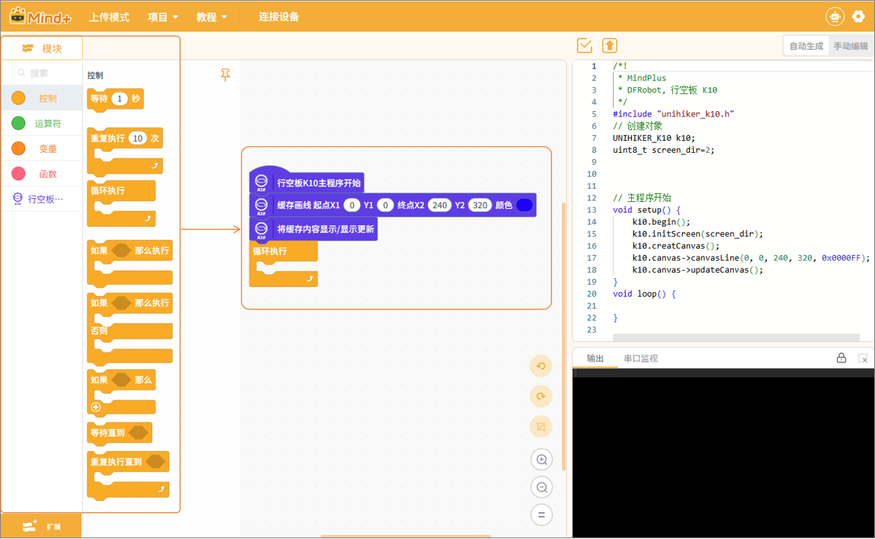Click 连接设备 to connect a device
This screenshot has height=539, width=875.
[278, 17]
